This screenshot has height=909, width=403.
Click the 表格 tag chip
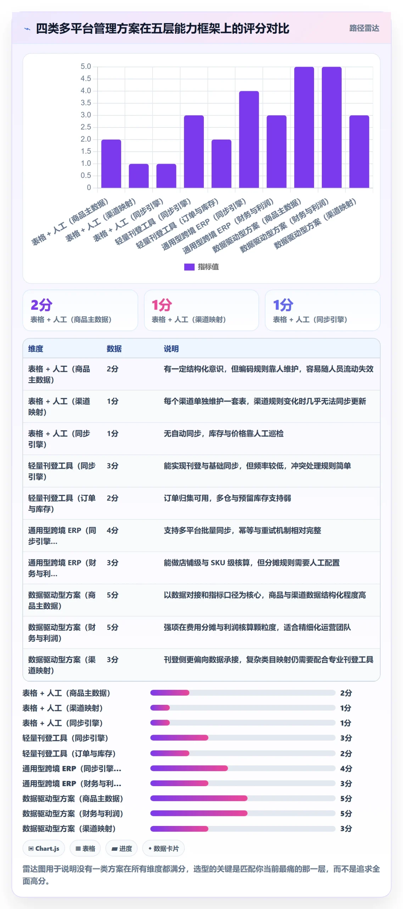(85, 848)
